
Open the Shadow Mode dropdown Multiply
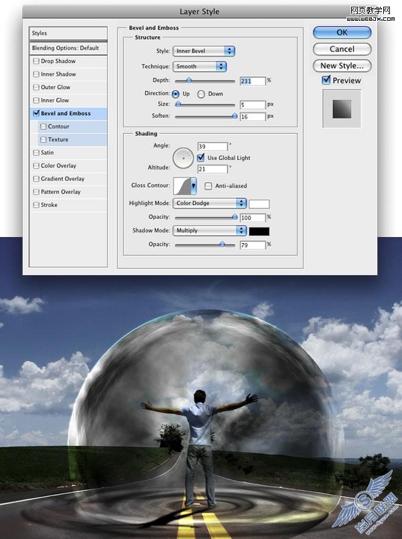210,230
